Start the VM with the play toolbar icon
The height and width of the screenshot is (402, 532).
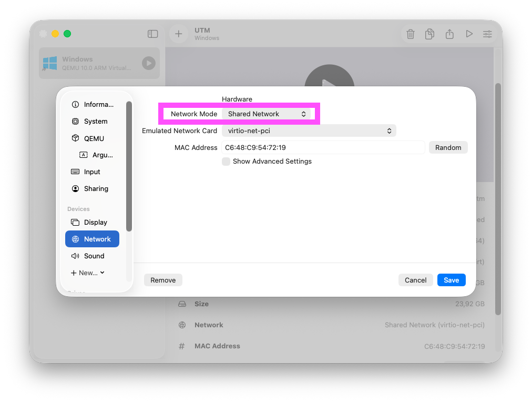pos(469,34)
